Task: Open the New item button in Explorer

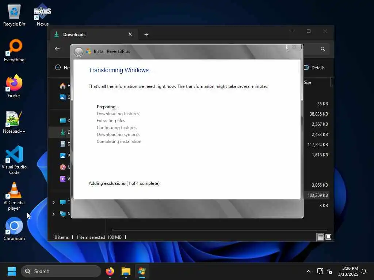Action: 62,67
